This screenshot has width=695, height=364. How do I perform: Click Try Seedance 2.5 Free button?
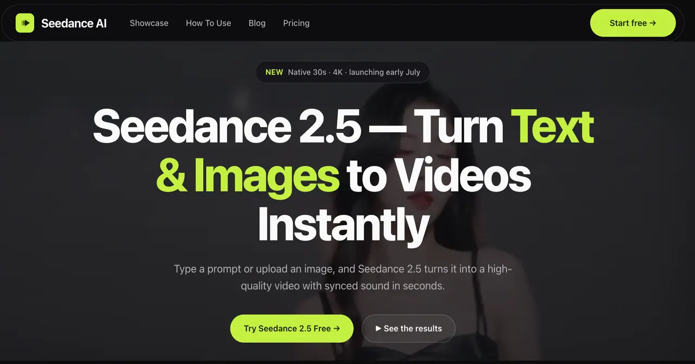tap(292, 328)
